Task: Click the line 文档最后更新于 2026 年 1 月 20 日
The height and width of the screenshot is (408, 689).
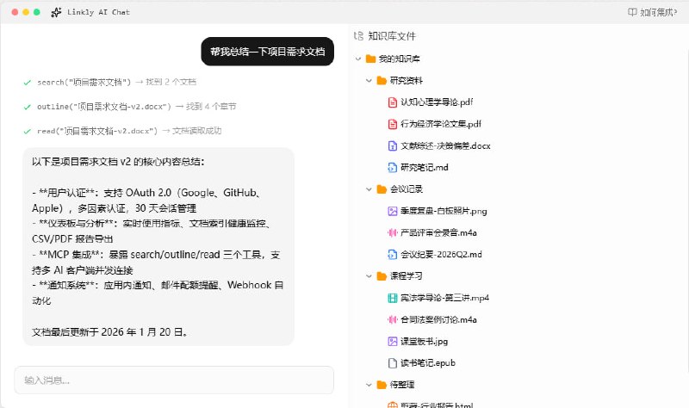Action: click(x=110, y=332)
